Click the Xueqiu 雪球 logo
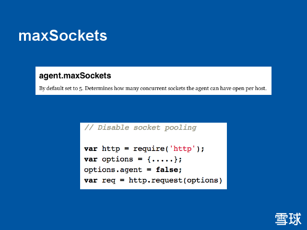 (x=288, y=218)
